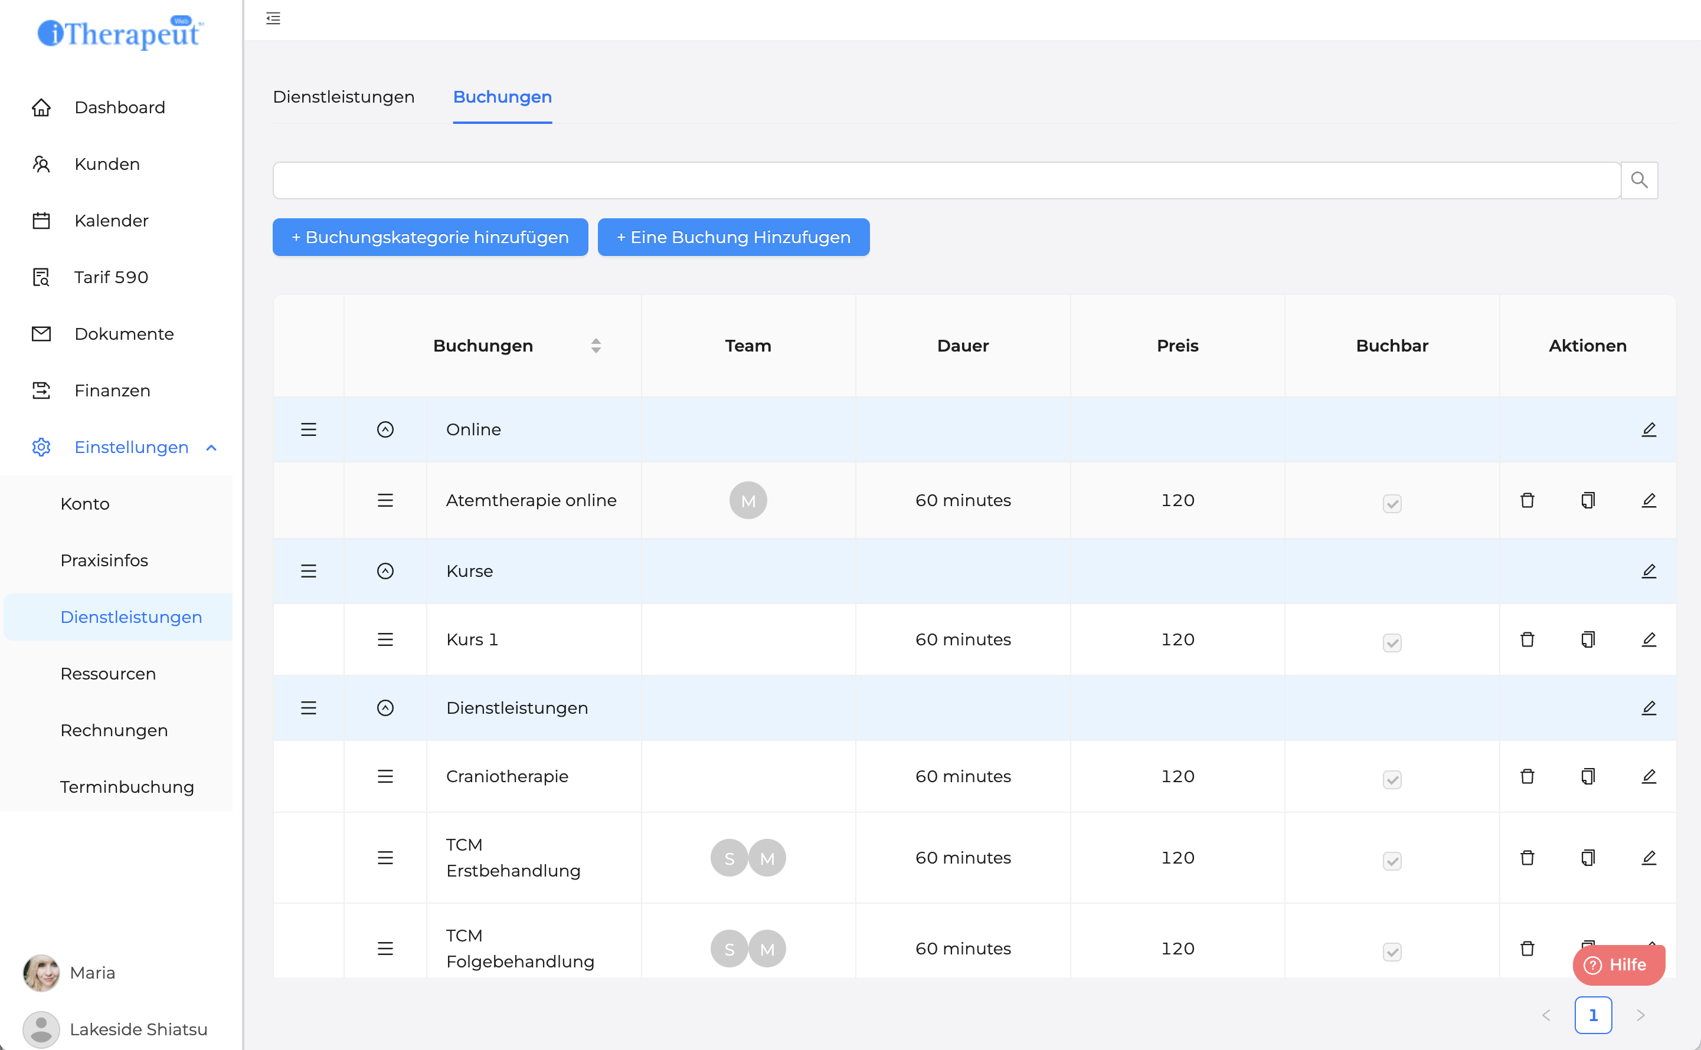Image resolution: width=1701 pixels, height=1050 pixels.
Task: Delete the Atemtherapie online booking
Action: tap(1527, 500)
